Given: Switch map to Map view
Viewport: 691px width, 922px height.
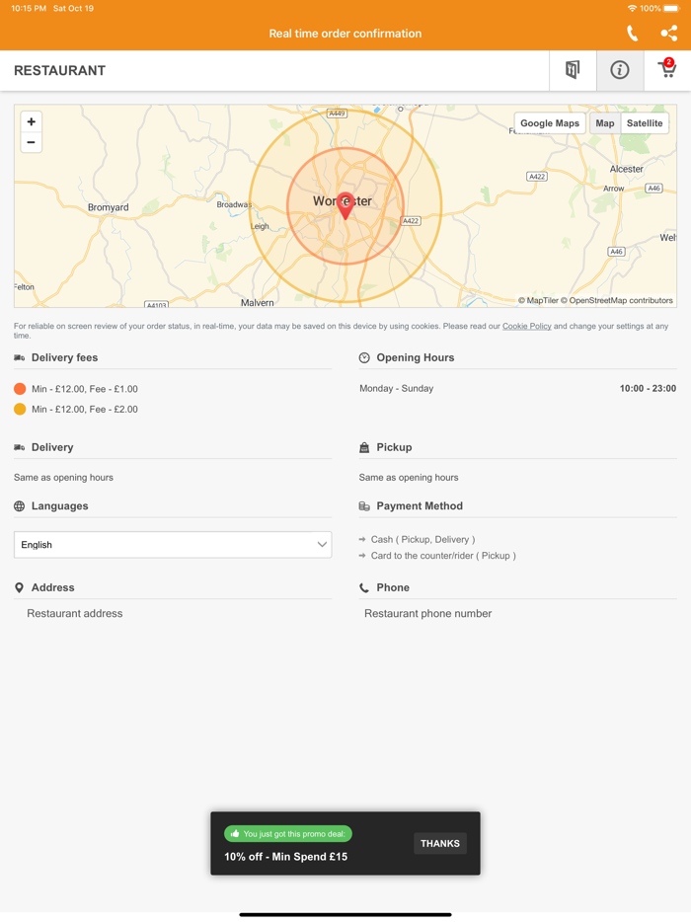Looking at the screenshot, I should [x=604, y=122].
